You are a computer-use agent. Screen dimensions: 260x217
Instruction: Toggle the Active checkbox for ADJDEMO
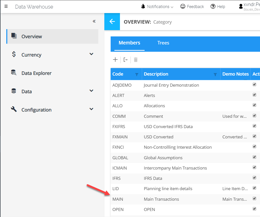(254, 85)
